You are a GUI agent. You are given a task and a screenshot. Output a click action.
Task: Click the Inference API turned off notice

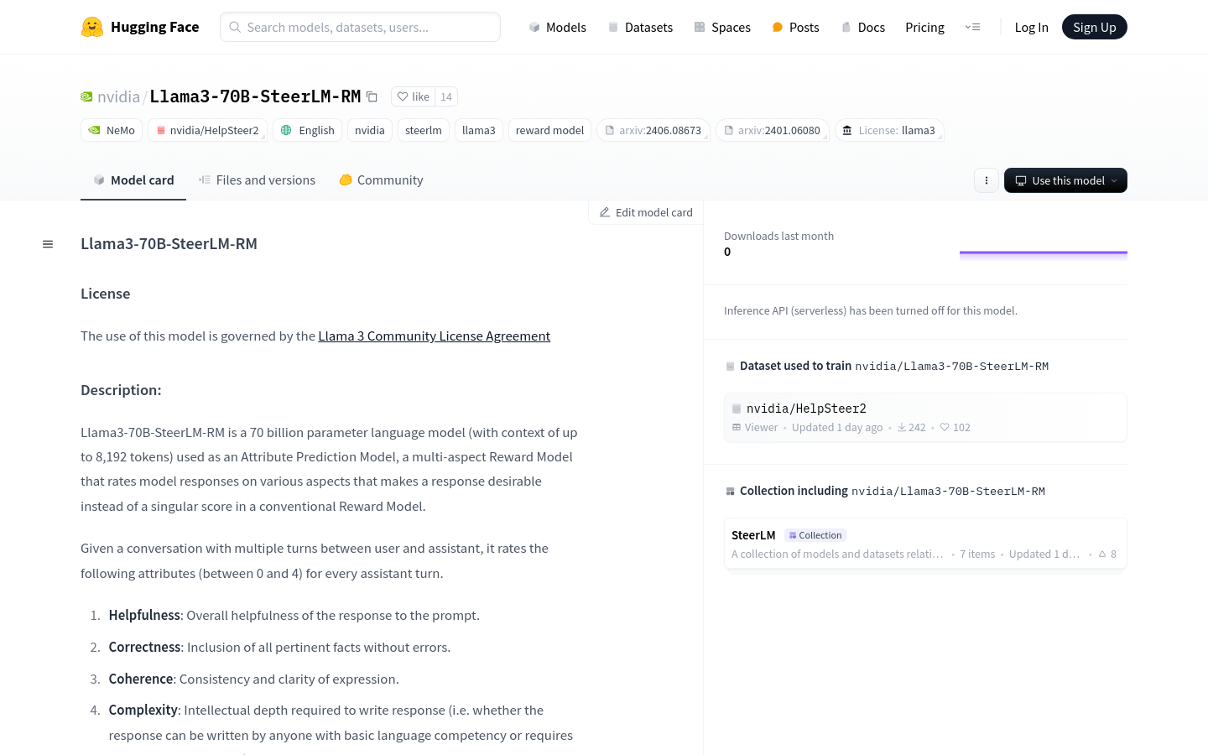[871, 311]
